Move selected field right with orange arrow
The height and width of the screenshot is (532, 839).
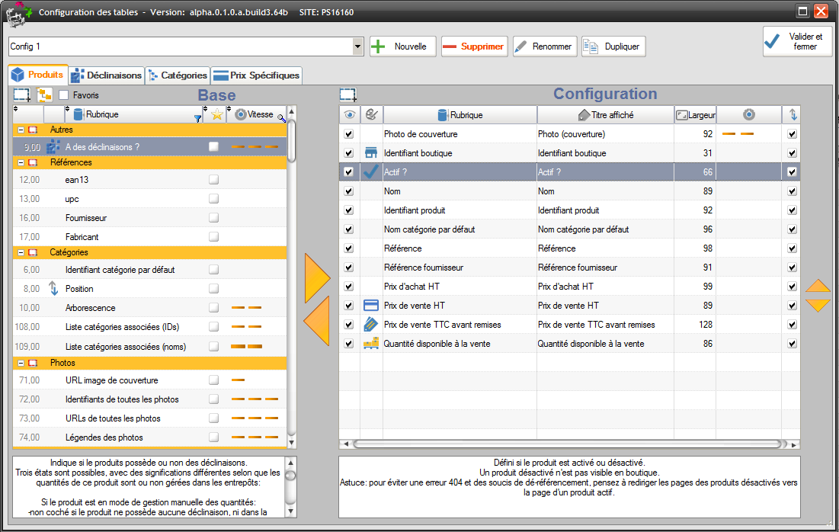(x=317, y=278)
